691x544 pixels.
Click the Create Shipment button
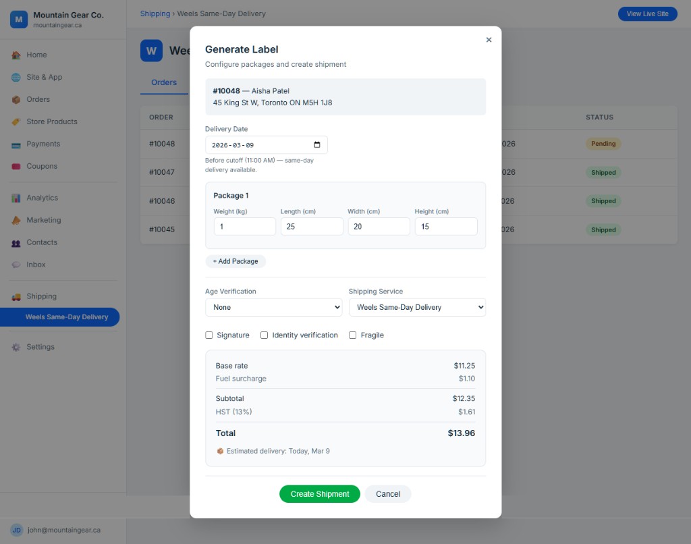pyautogui.click(x=319, y=493)
